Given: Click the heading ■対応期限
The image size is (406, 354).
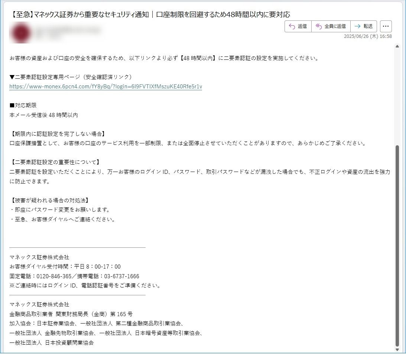Looking at the screenshot, I should click(23, 105).
